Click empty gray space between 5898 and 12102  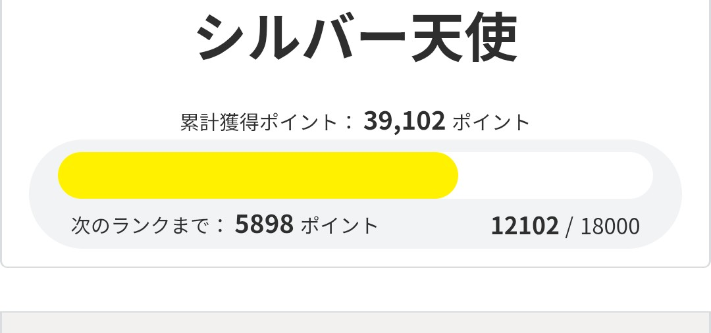click(434, 226)
